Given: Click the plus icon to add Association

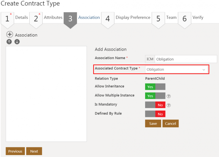Looking at the screenshot, I should [10, 35].
